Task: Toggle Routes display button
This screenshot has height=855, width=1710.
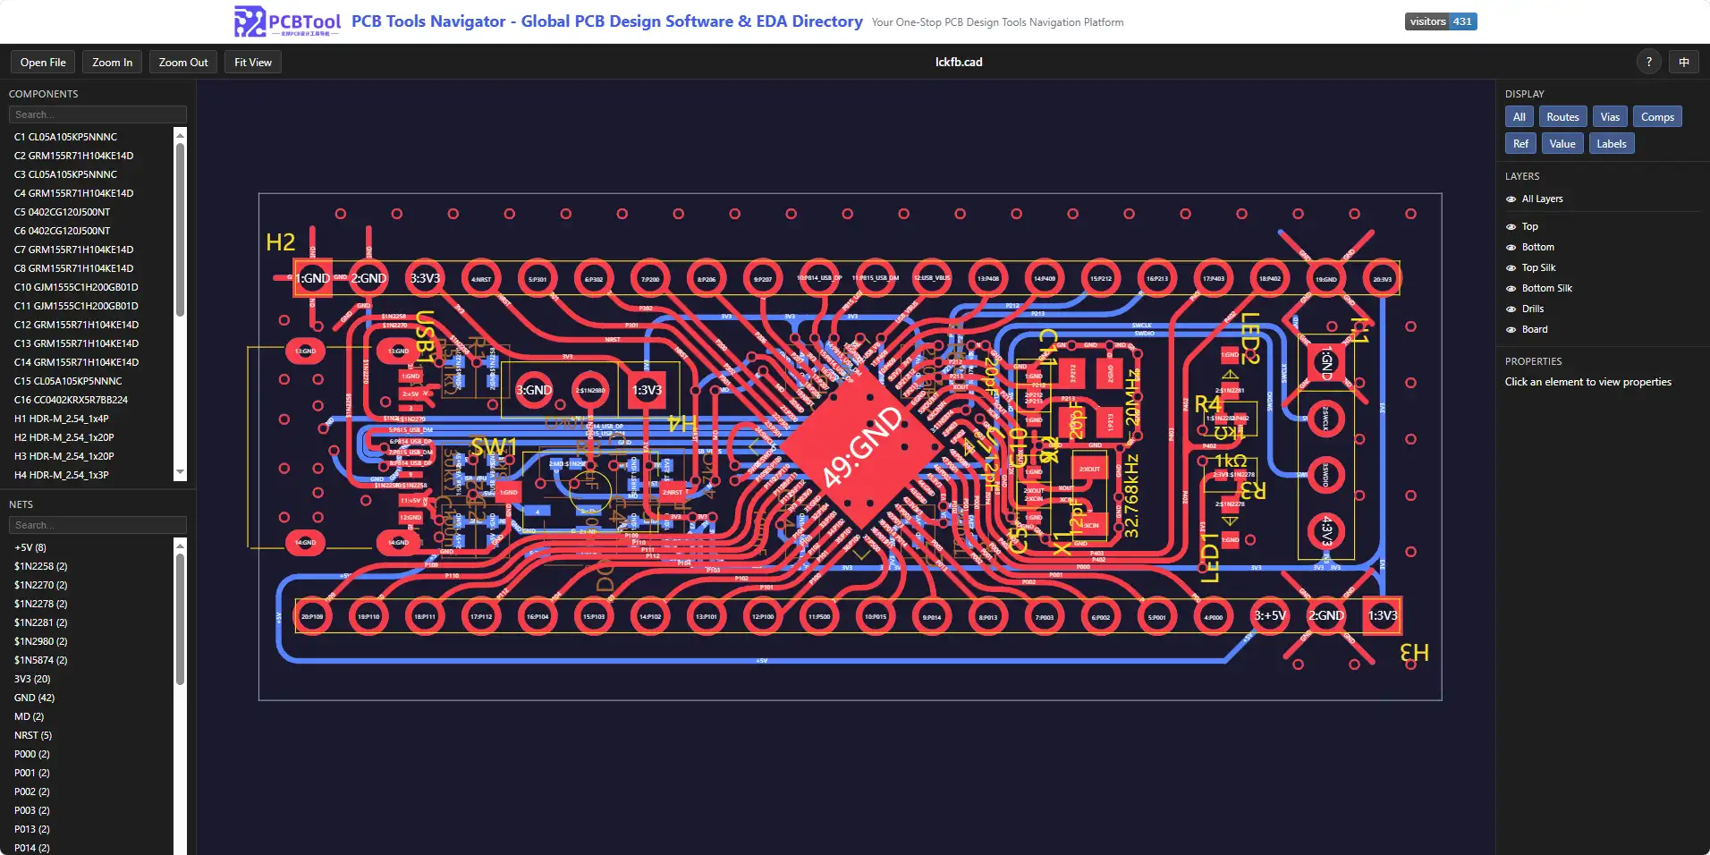Action: click(1562, 117)
